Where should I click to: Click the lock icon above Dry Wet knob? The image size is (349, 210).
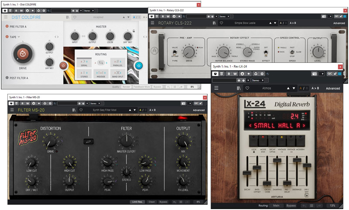133,31
